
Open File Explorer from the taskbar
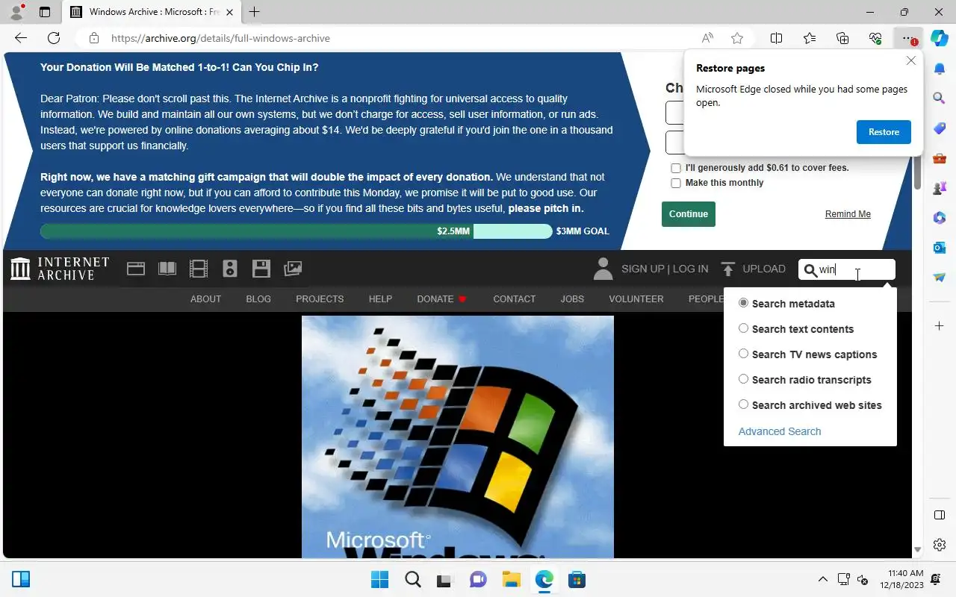[511, 579]
